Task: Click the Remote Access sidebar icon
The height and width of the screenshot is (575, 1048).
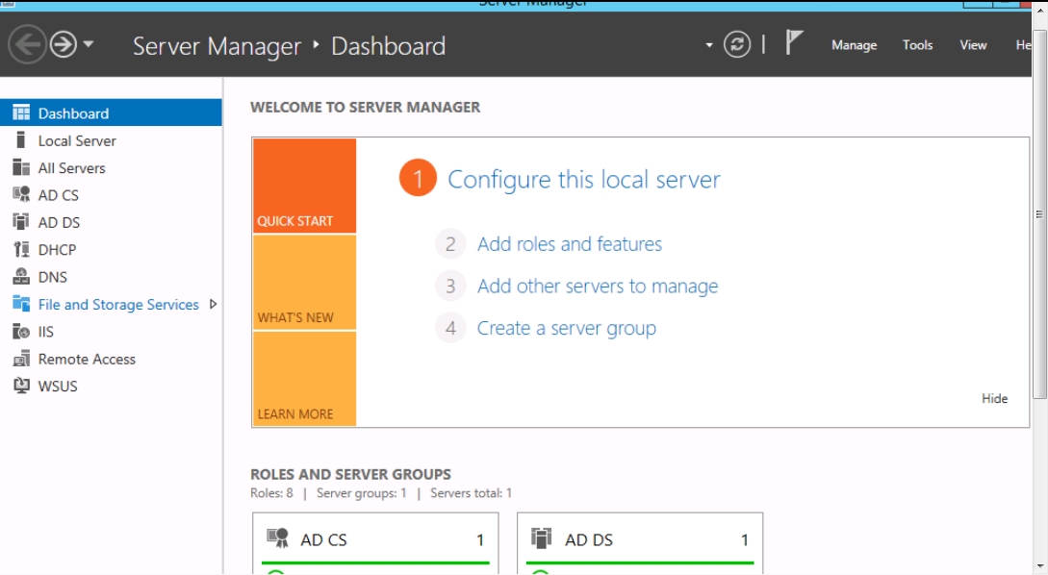Action: tap(21, 359)
